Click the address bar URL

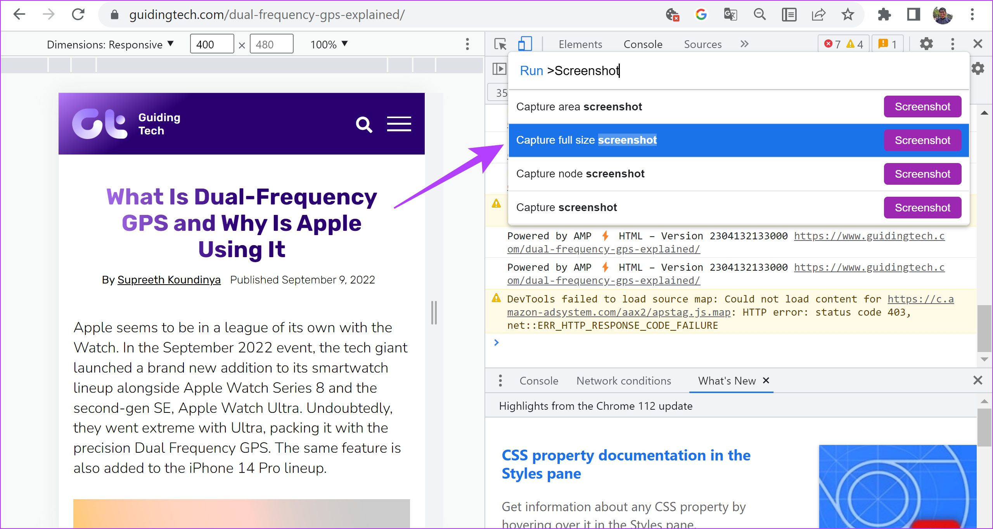click(267, 15)
